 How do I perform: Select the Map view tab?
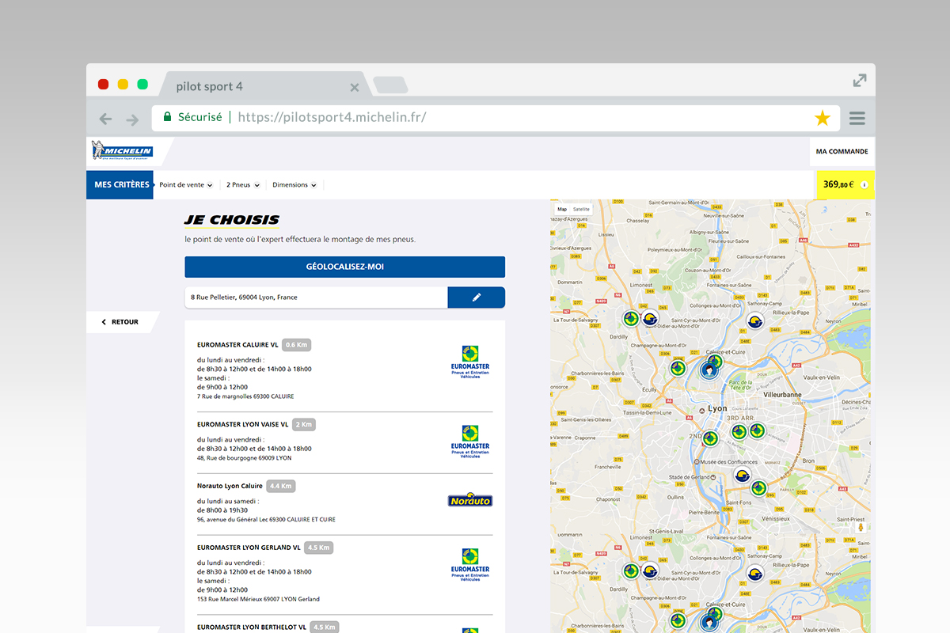point(562,210)
